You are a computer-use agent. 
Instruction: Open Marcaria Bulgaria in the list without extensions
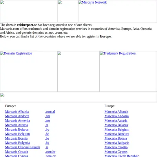117,143
